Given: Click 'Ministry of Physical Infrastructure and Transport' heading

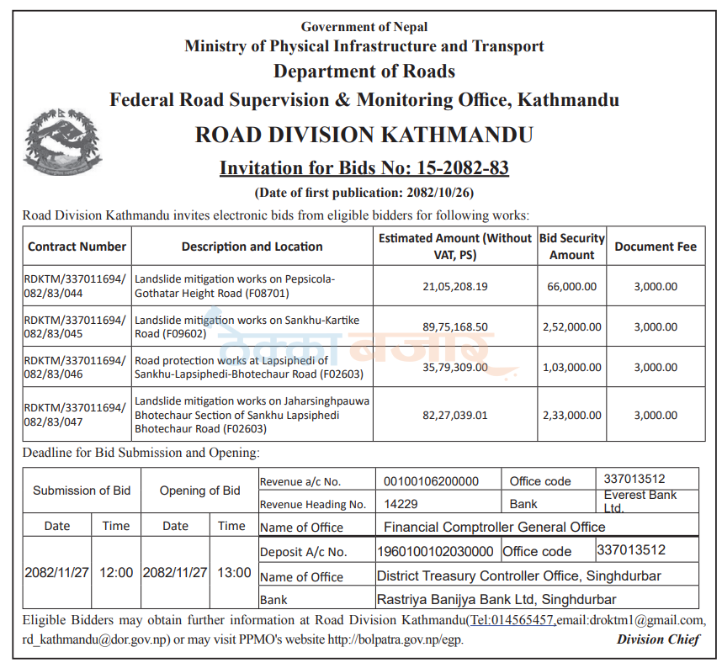Looking at the screenshot, I should (x=364, y=46).
